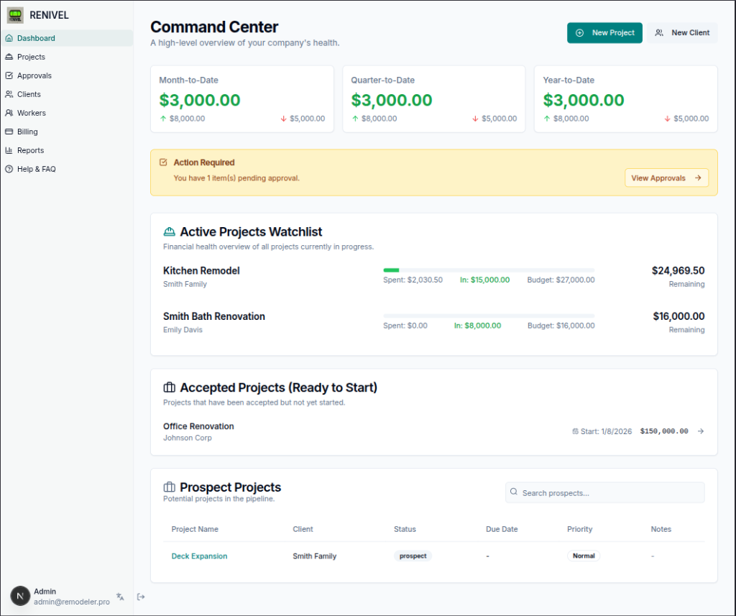Click the language switcher icon beside Admin
736x616 pixels.
(x=120, y=597)
